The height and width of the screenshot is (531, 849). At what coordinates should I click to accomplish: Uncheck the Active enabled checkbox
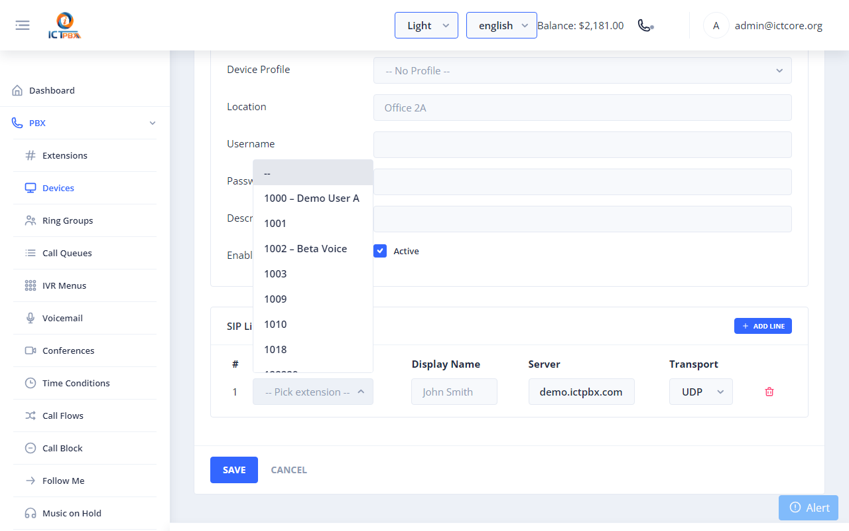point(380,251)
